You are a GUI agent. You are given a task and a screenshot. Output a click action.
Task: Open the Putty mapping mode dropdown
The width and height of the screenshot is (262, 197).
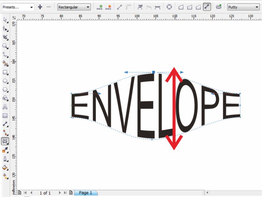(x=244, y=7)
